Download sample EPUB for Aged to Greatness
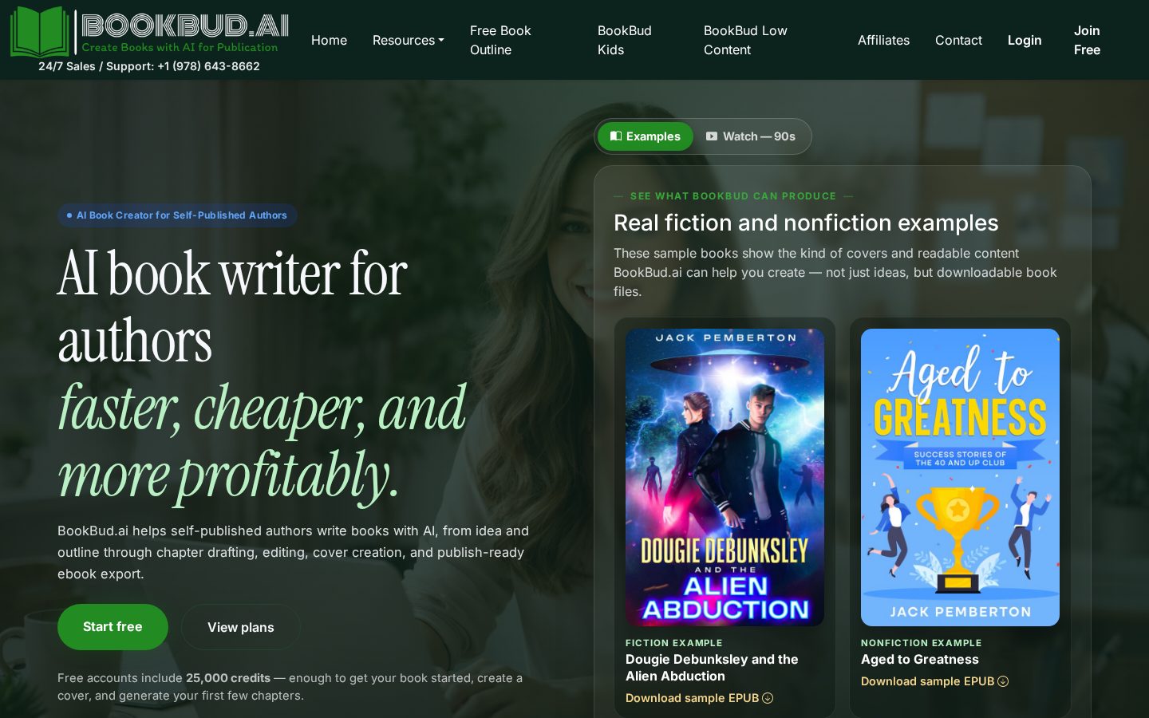The width and height of the screenshot is (1149, 718). coord(934,681)
